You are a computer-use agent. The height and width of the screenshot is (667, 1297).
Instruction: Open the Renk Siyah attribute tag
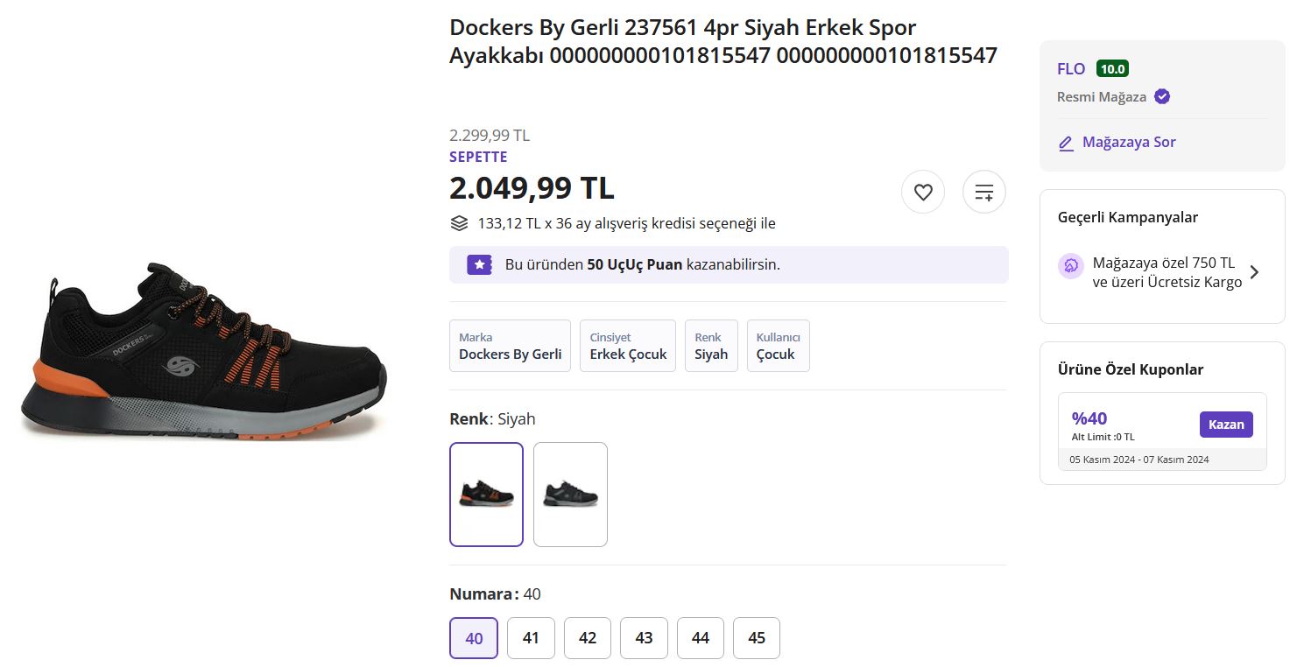[x=711, y=346]
